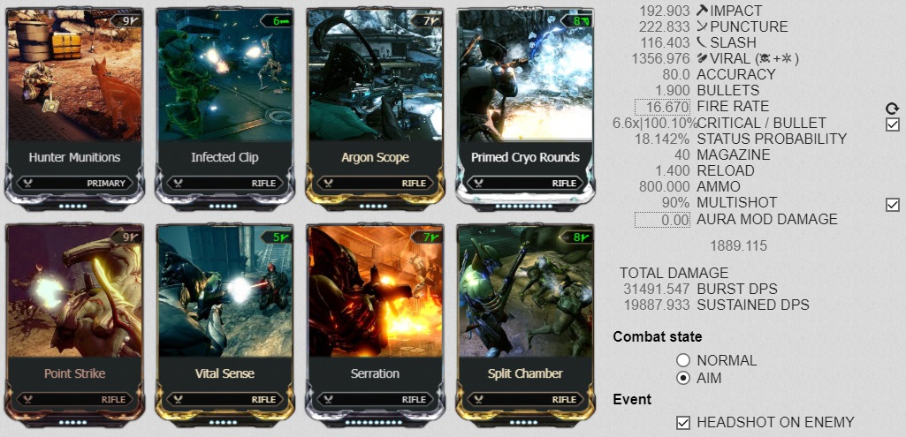Screen dimensions: 906x437
Task: Select the Aim combat state
Action: tap(683, 379)
